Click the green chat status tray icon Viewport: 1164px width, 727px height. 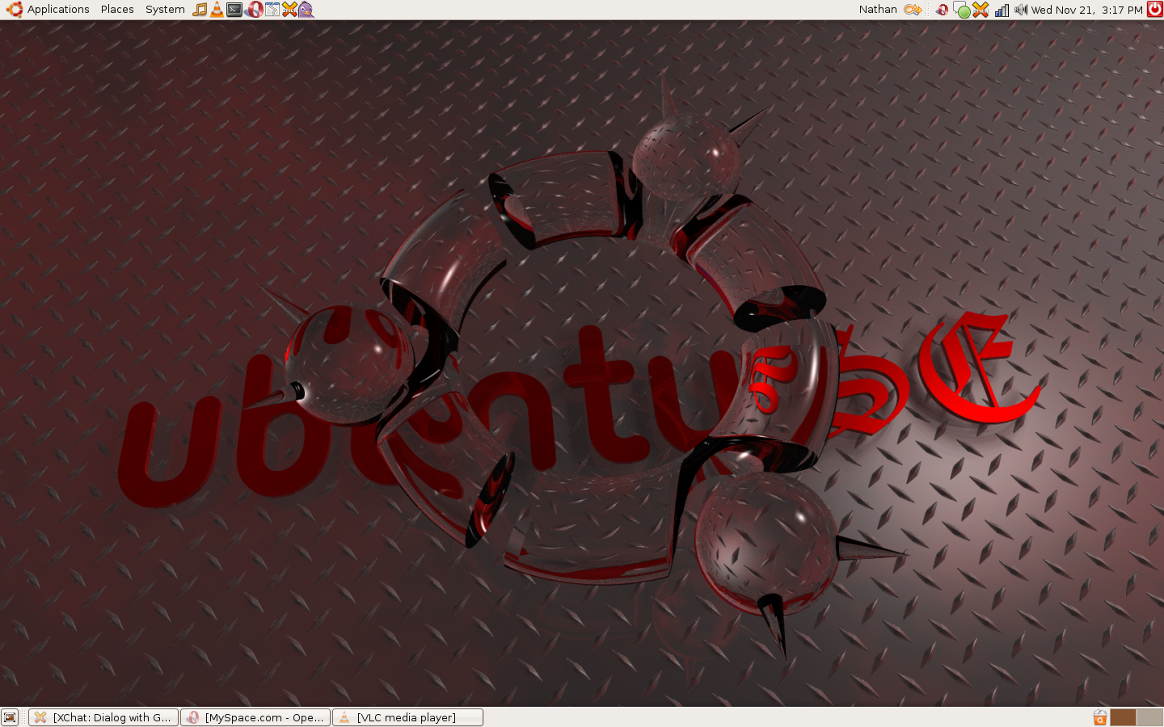[x=962, y=11]
